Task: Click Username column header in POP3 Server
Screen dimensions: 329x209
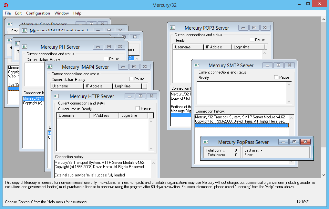Action: coord(188,47)
